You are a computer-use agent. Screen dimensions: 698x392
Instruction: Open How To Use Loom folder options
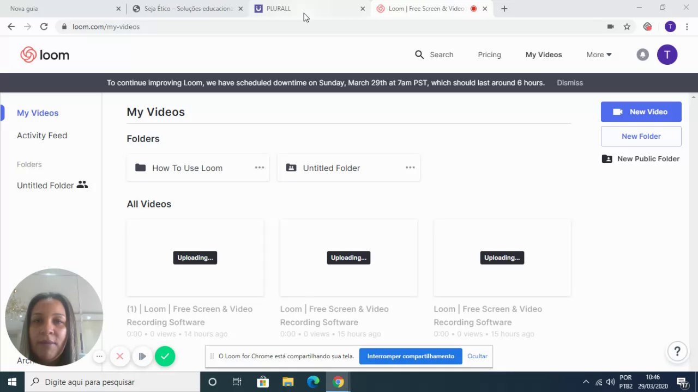pyautogui.click(x=260, y=168)
